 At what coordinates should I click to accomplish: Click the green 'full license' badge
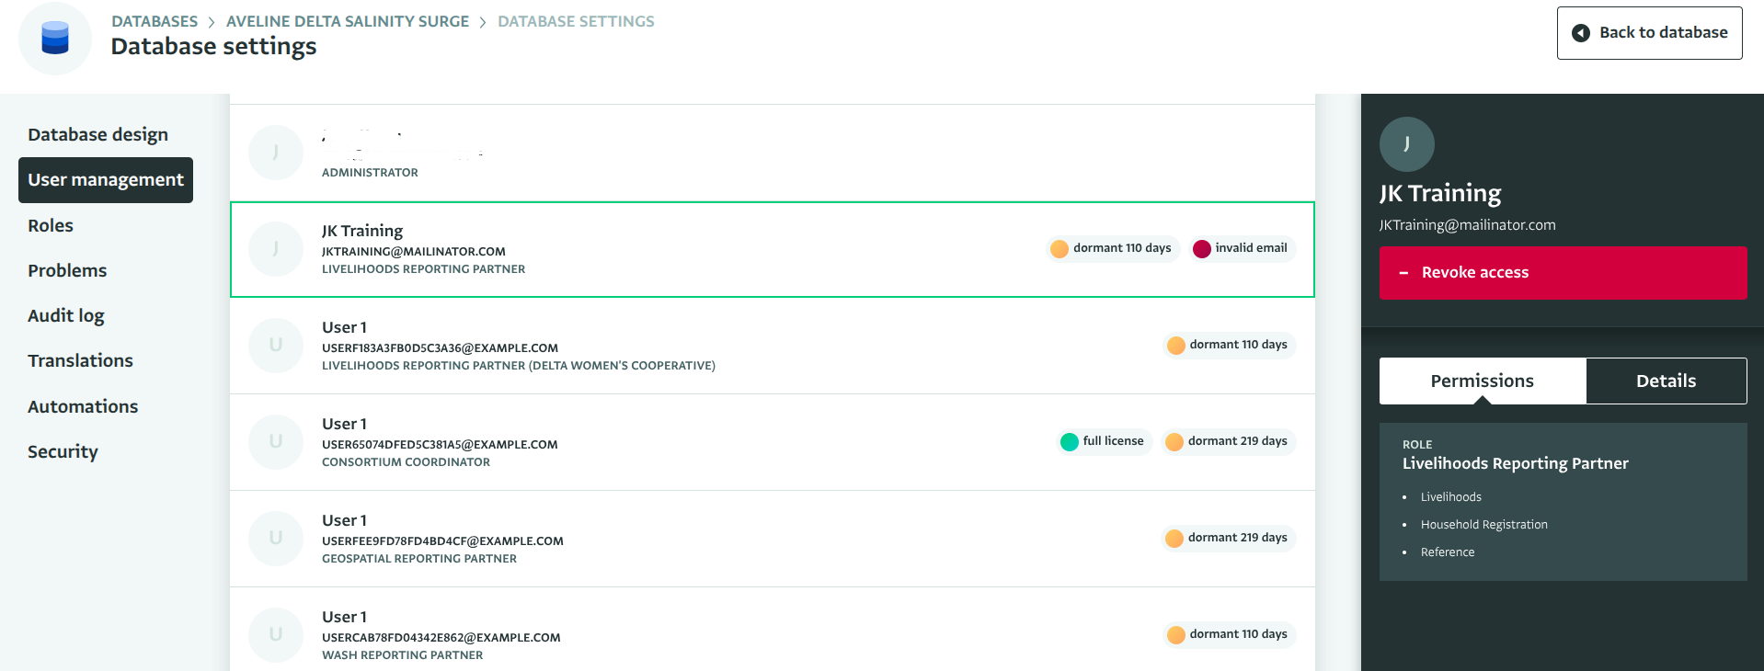[1104, 441]
